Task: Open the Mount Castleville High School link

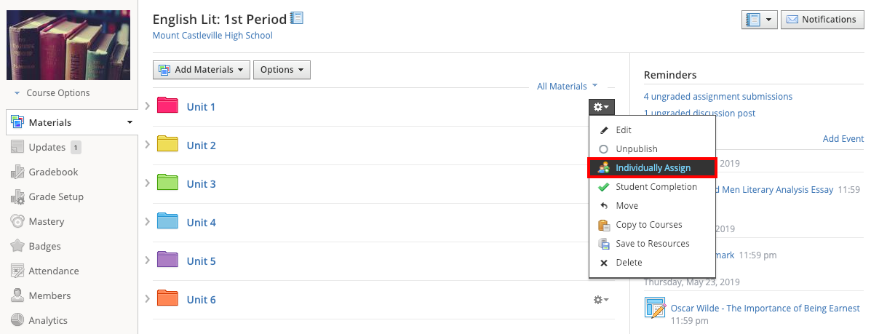Action: tap(212, 35)
